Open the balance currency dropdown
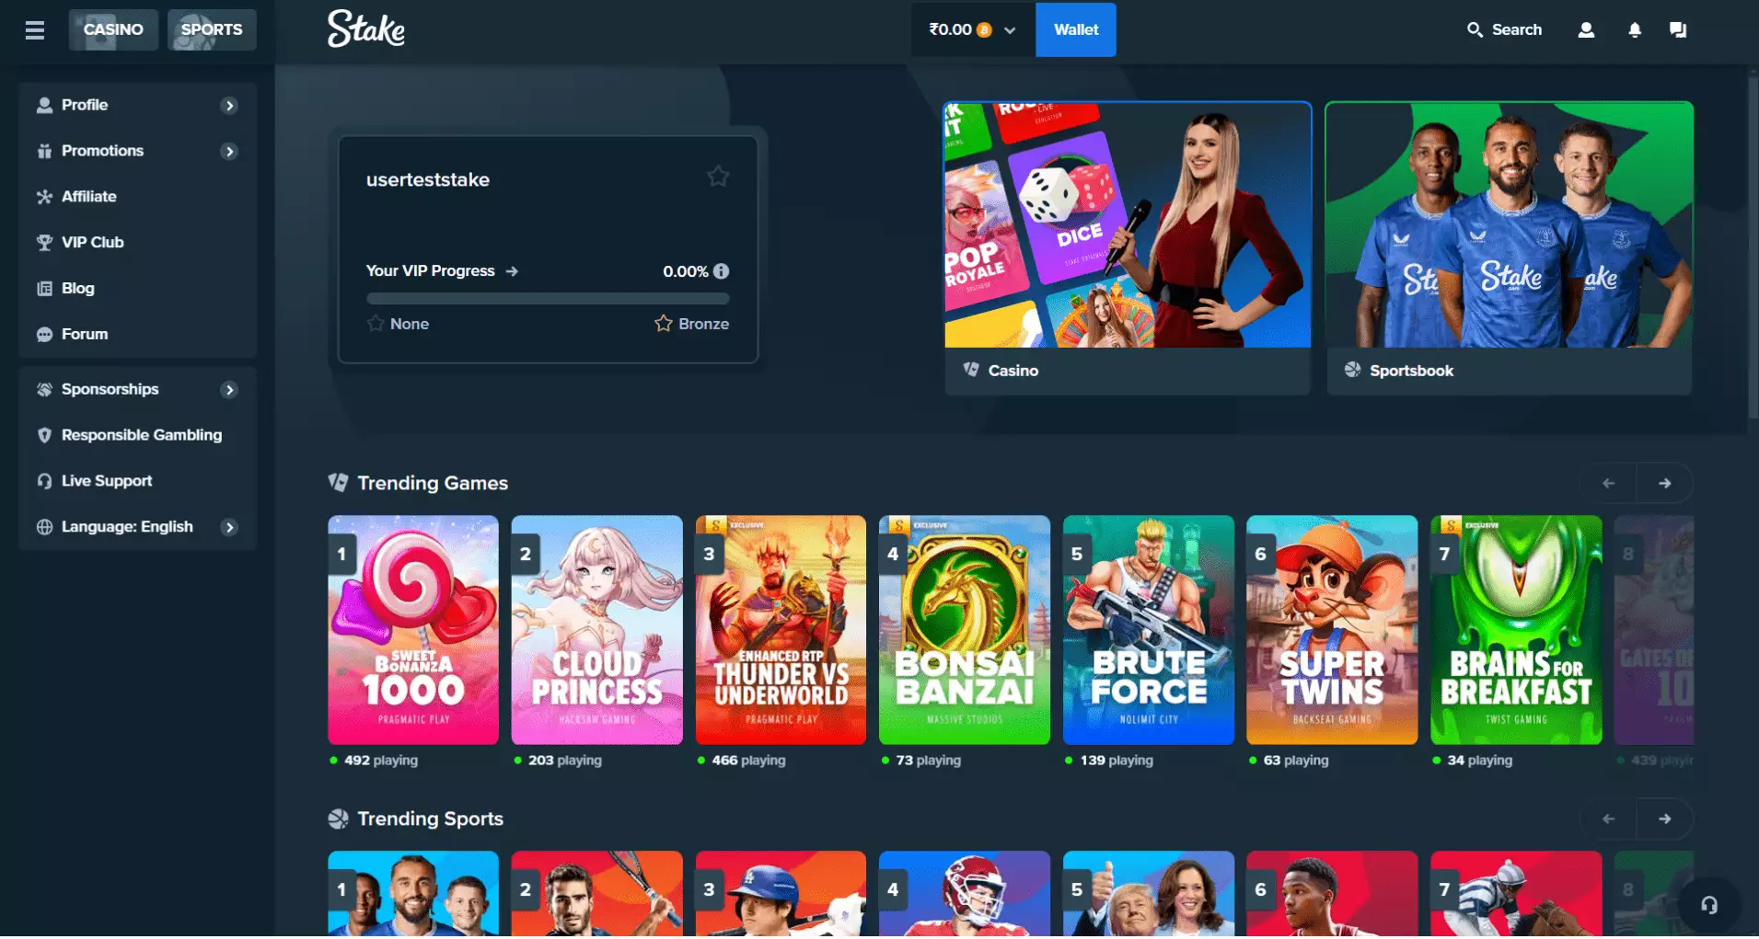 click(972, 30)
